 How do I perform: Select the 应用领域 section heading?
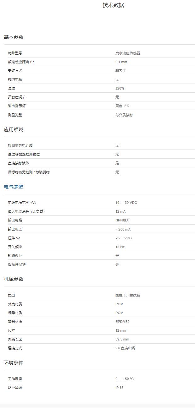click(x=14, y=130)
